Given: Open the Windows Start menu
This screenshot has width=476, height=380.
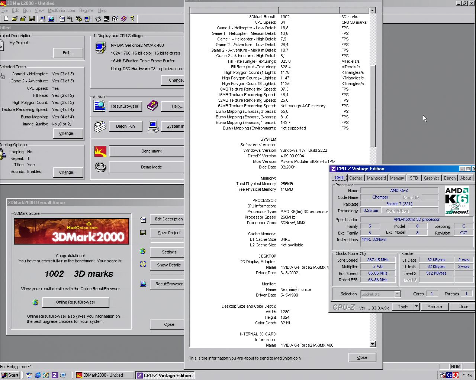Looking at the screenshot, I should 10,375.
